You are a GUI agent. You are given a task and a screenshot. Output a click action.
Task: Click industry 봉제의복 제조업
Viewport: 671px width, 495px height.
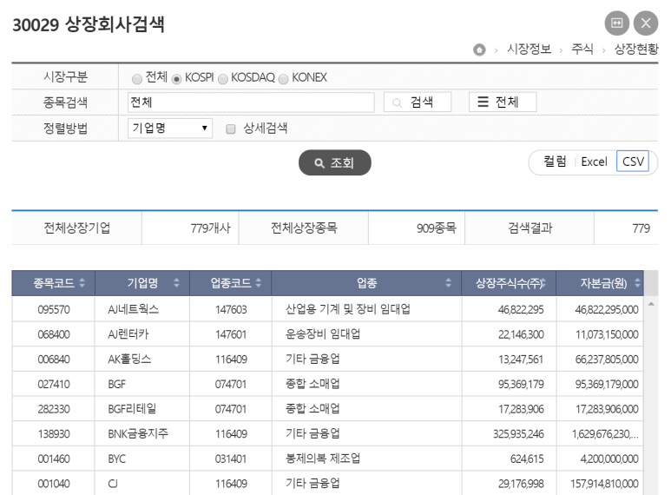click(x=323, y=459)
